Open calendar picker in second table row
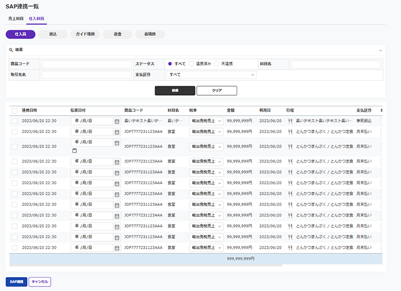The image size is (401, 291). pyautogui.click(x=117, y=131)
